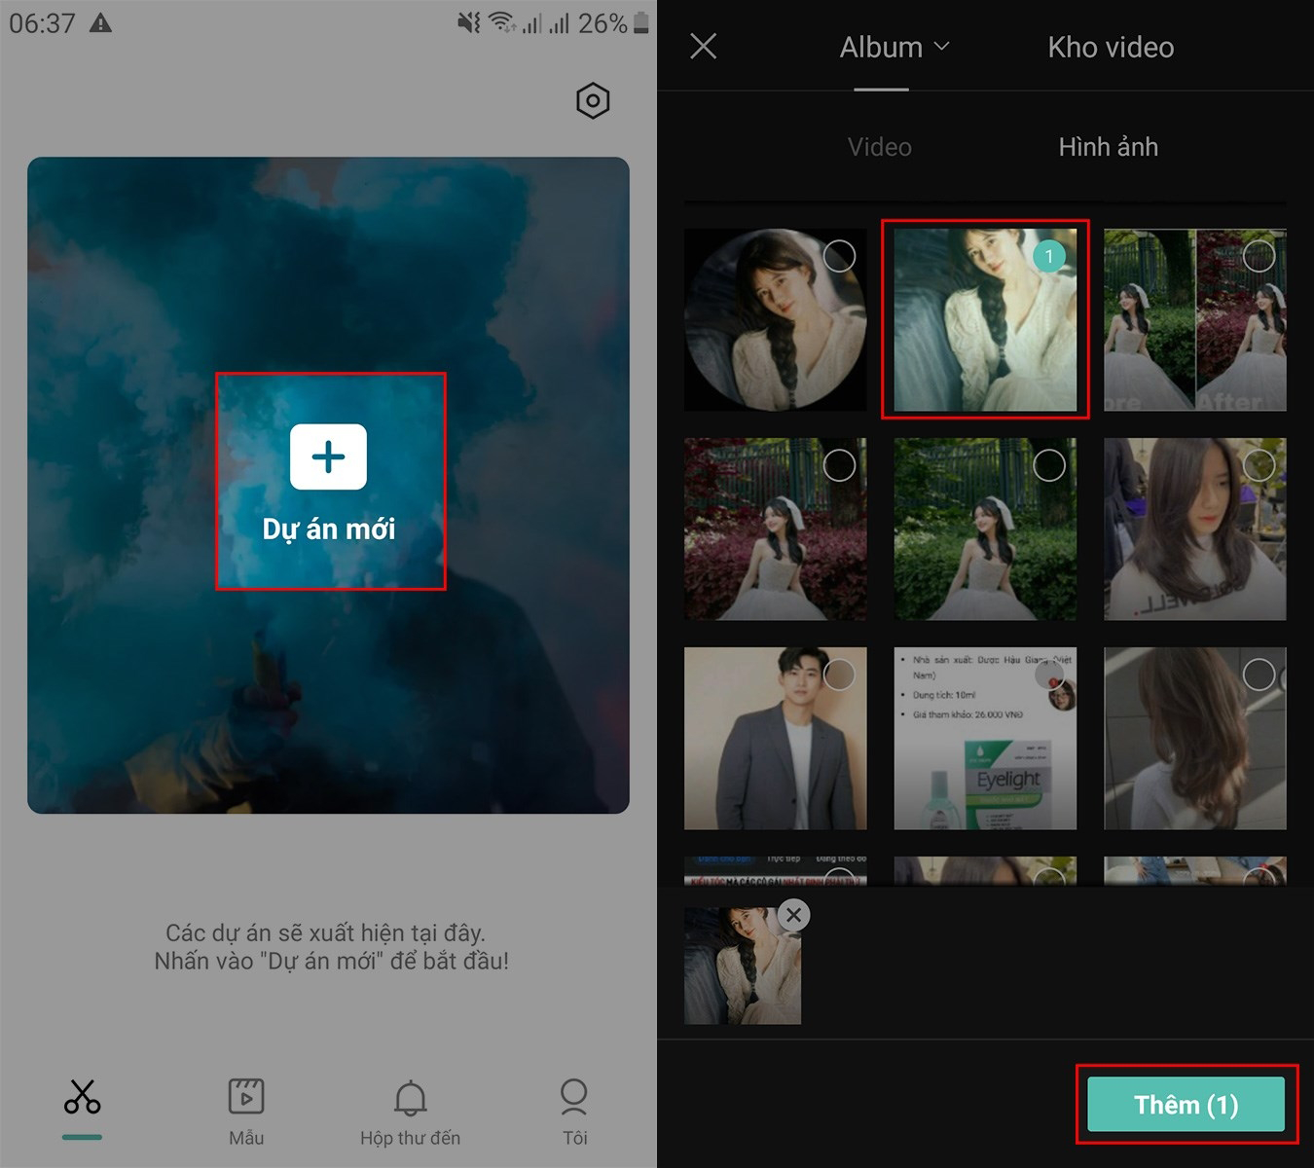Expand the Album dropdown

click(894, 47)
